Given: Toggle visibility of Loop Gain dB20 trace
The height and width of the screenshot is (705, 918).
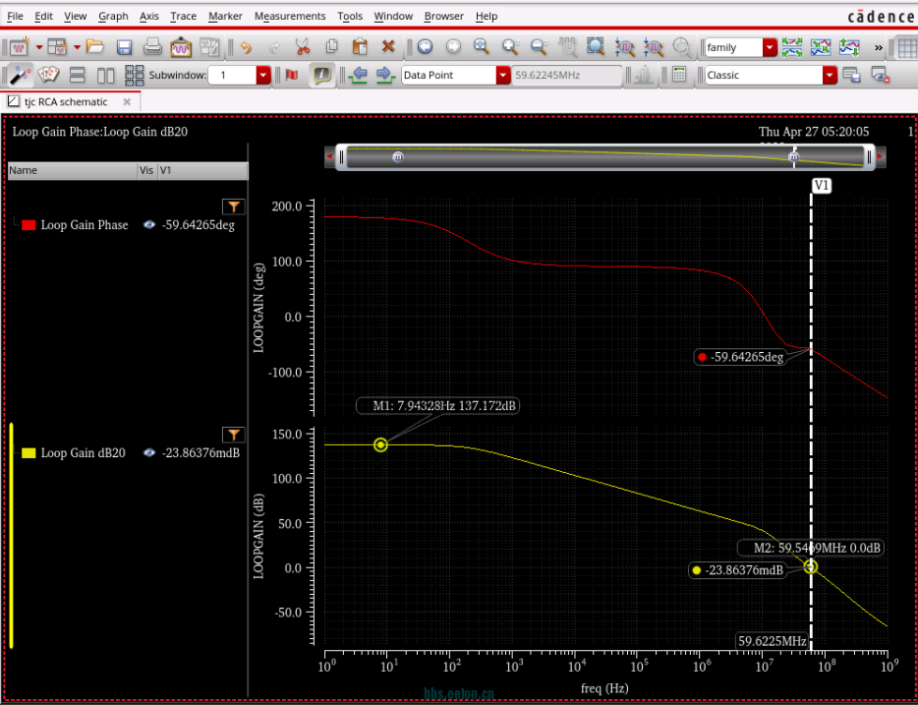Looking at the screenshot, I should click(150, 452).
